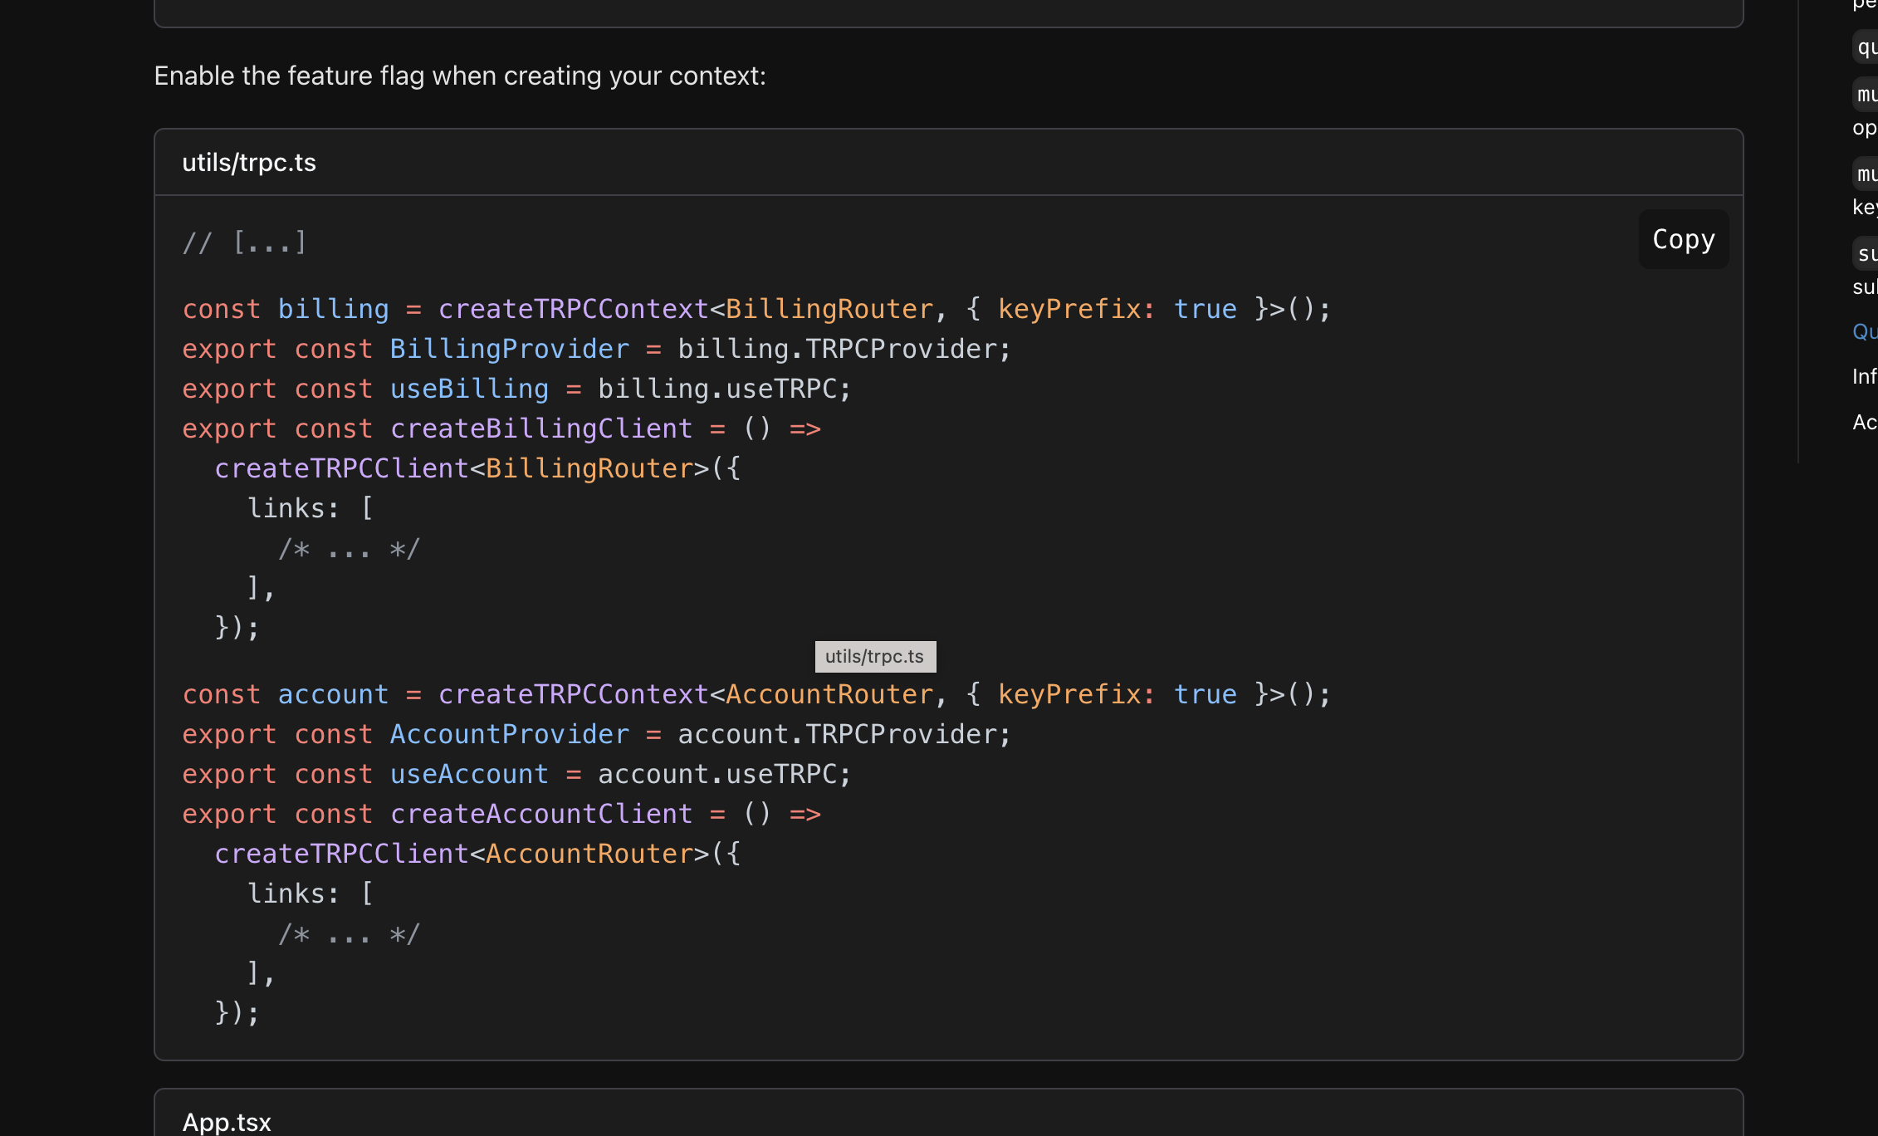The height and width of the screenshot is (1136, 1878).
Task: Click the '// [...]' comment line
Action: pos(244,243)
